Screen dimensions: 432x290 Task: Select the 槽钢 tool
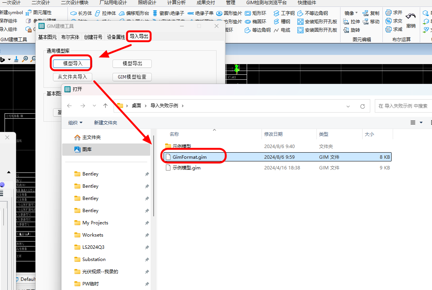coord(282,21)
